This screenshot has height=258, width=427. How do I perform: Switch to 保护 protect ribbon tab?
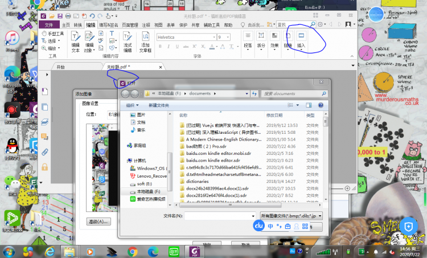183,25
